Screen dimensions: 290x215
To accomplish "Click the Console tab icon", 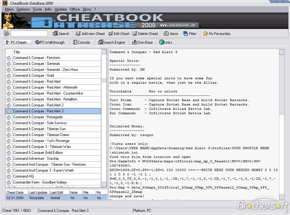I will pos(75,42).
